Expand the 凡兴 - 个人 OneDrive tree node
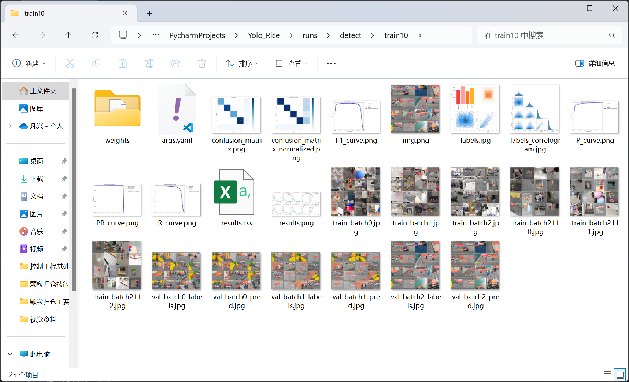The image size is (629, 382). (x=10, y=126)
